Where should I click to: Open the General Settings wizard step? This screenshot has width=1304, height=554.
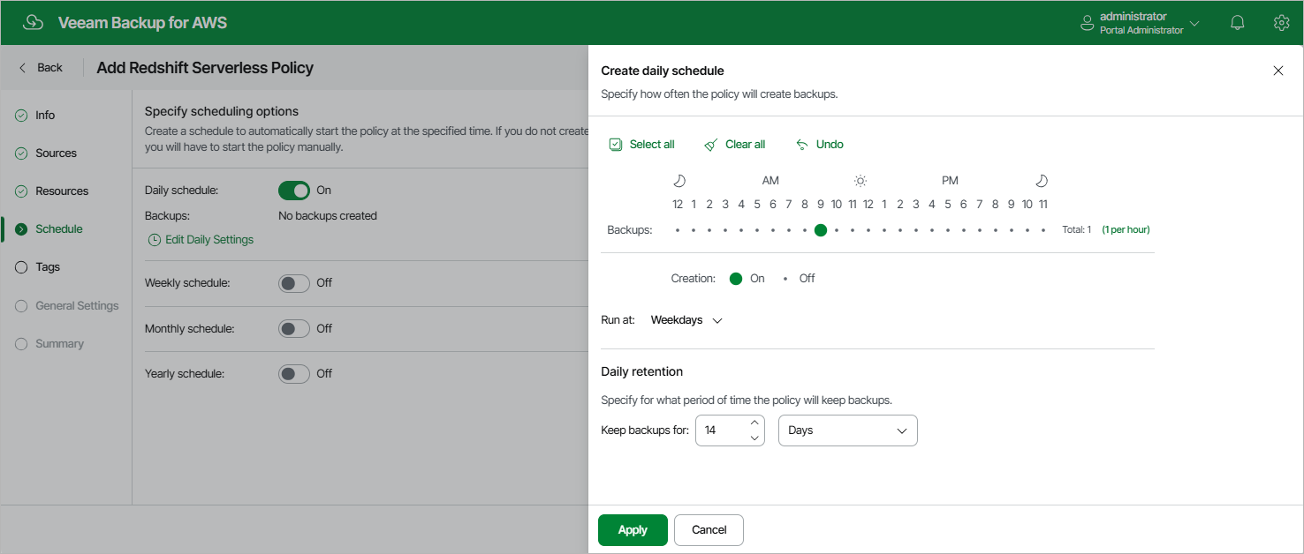pos(77,306)
